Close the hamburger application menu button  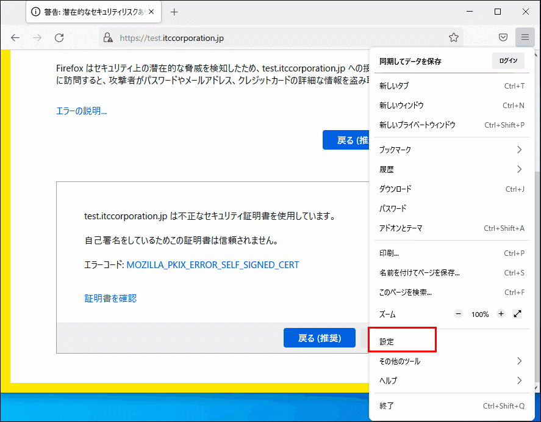tap(525, 37)
